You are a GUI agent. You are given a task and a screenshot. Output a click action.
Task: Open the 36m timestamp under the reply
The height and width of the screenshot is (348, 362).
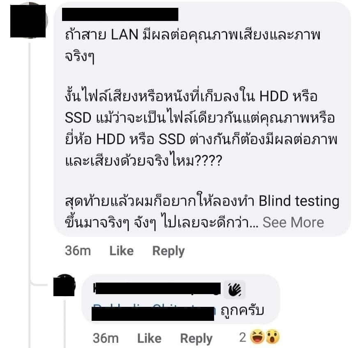(x=106, y=338)
